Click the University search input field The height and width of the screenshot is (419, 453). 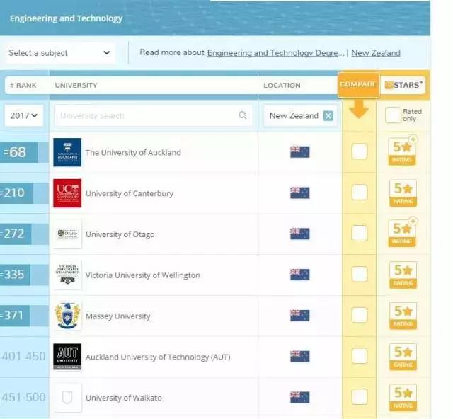click(147, 116)
